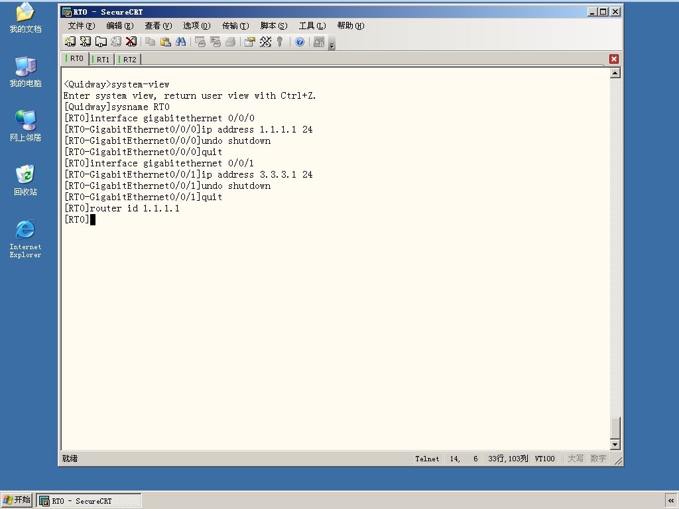Open 我的文档 desktop icon

pyautogui.click(x=26, y=18)
